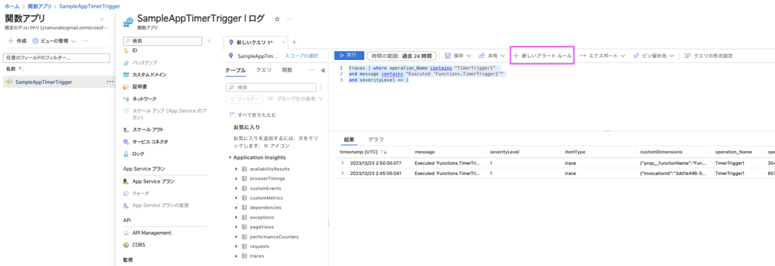The width and height of the screenshot is (775, 266).
Task: Click クエリの形式設定 button
Action: click(708, 56)
